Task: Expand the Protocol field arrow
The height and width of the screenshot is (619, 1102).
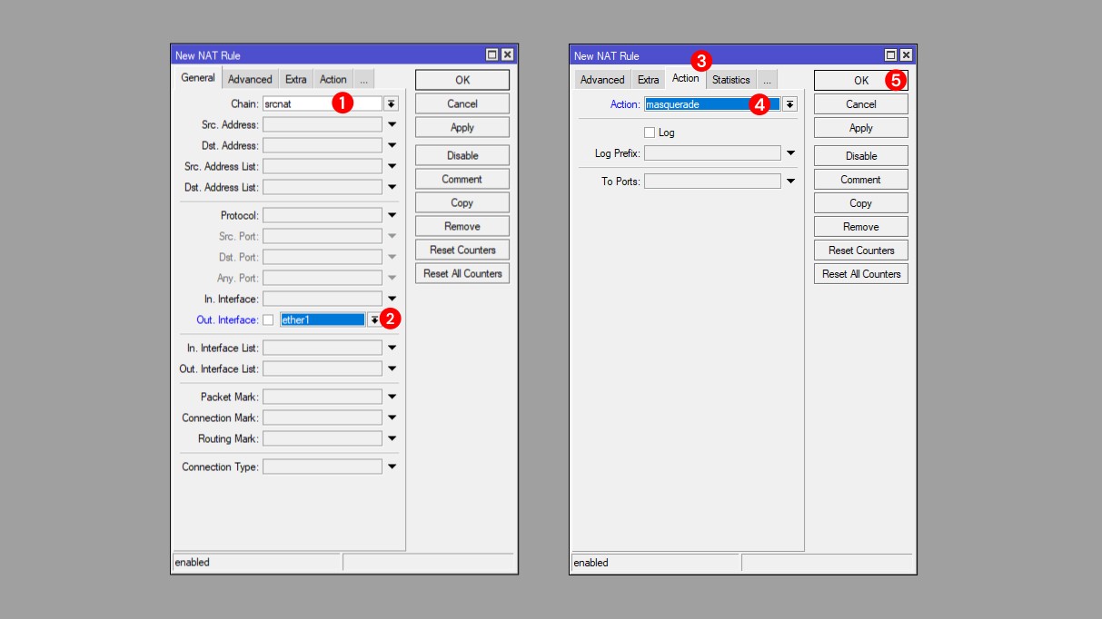Action: coord(392,215)
